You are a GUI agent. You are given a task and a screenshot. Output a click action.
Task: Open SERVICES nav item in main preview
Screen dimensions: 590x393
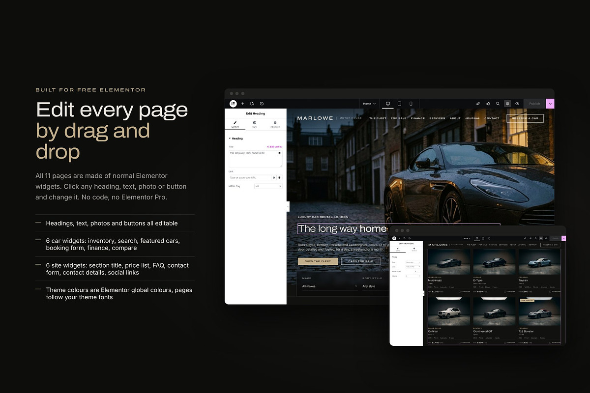click(437, 118)
